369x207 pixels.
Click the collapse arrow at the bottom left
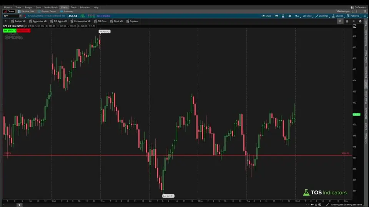click(19, 205)
